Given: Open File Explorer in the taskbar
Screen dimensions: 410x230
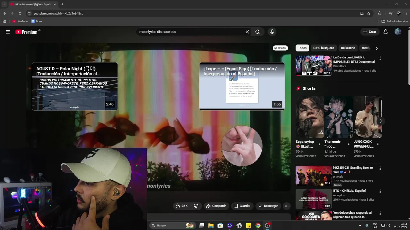Looking at the screenshot, I should pos(211,226).
